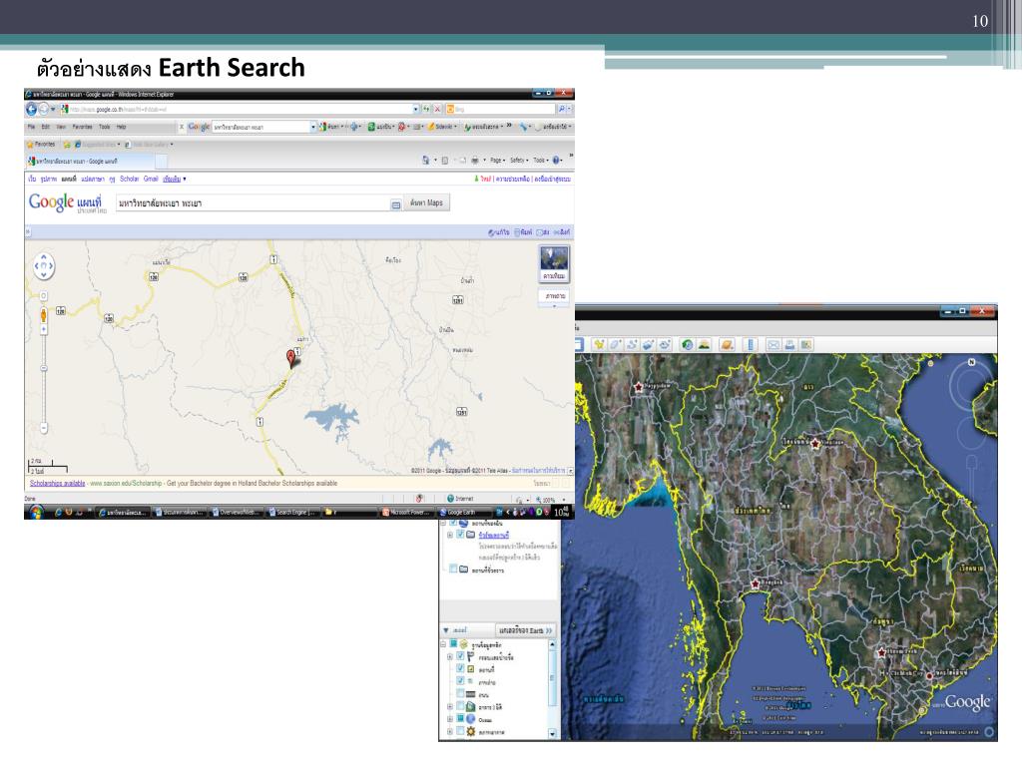Add a placemark using Google Earth pushpin tool
The image size is (1022, 766).
tap(599, 344)
